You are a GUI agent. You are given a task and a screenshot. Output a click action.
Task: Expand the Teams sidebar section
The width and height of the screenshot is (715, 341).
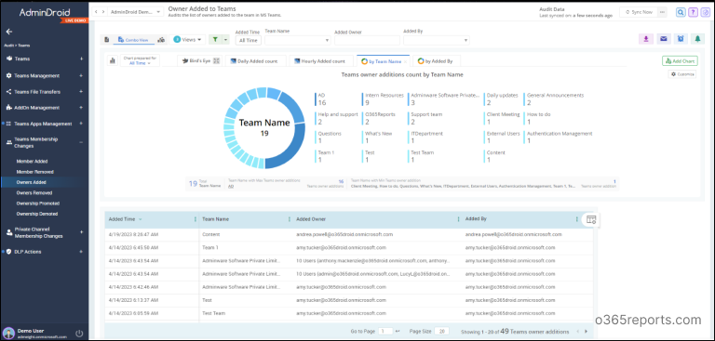(81, 59)
